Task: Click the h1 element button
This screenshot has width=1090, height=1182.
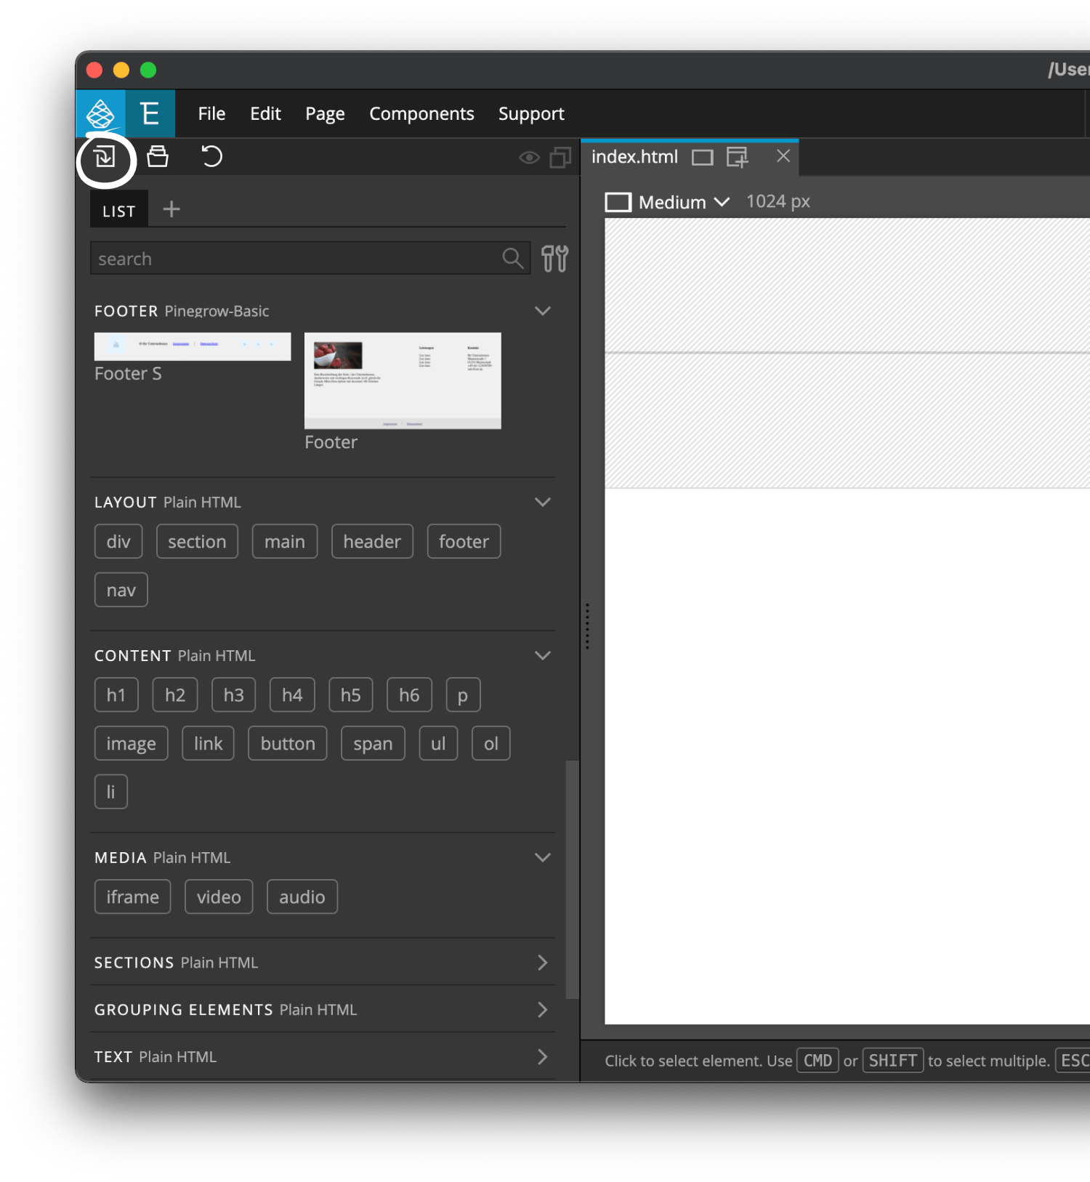Action: click(x=116, y=695)
